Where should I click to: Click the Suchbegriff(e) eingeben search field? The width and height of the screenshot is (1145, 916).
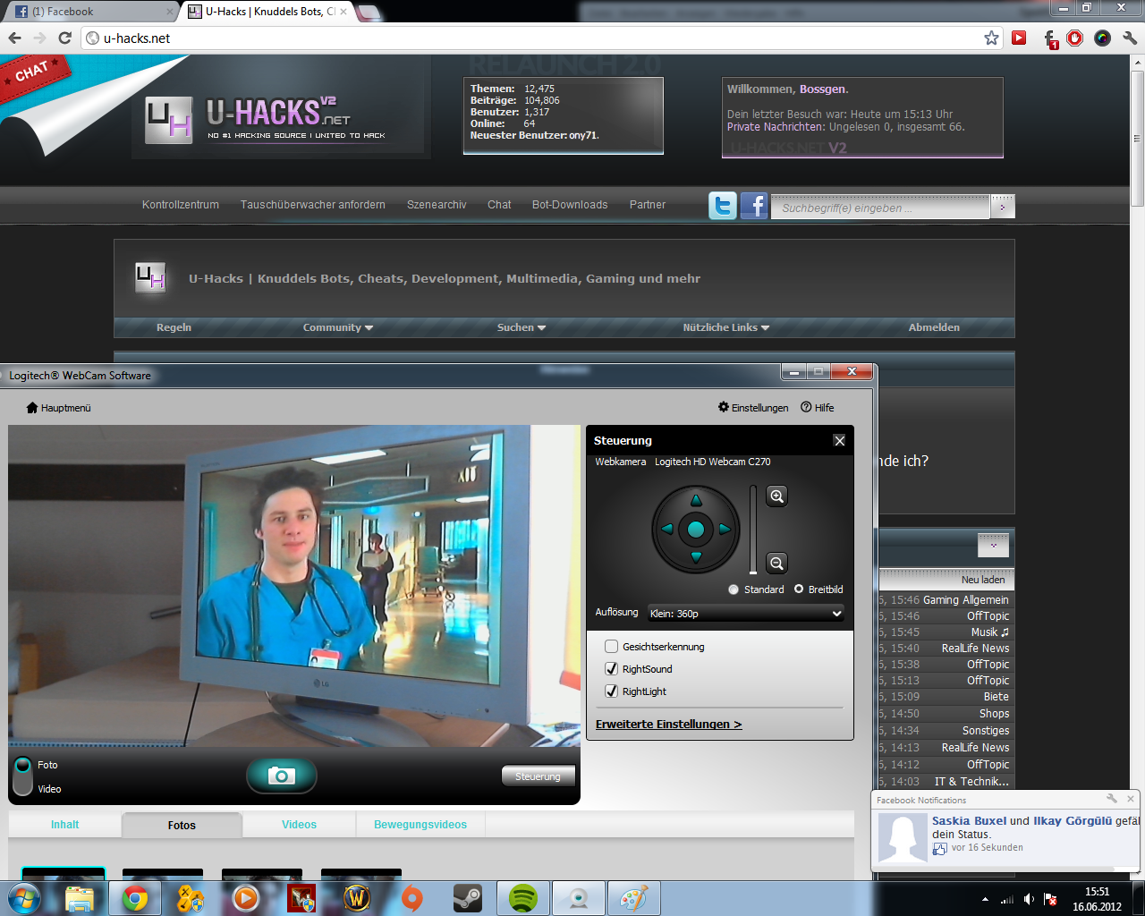pos(880,208)
